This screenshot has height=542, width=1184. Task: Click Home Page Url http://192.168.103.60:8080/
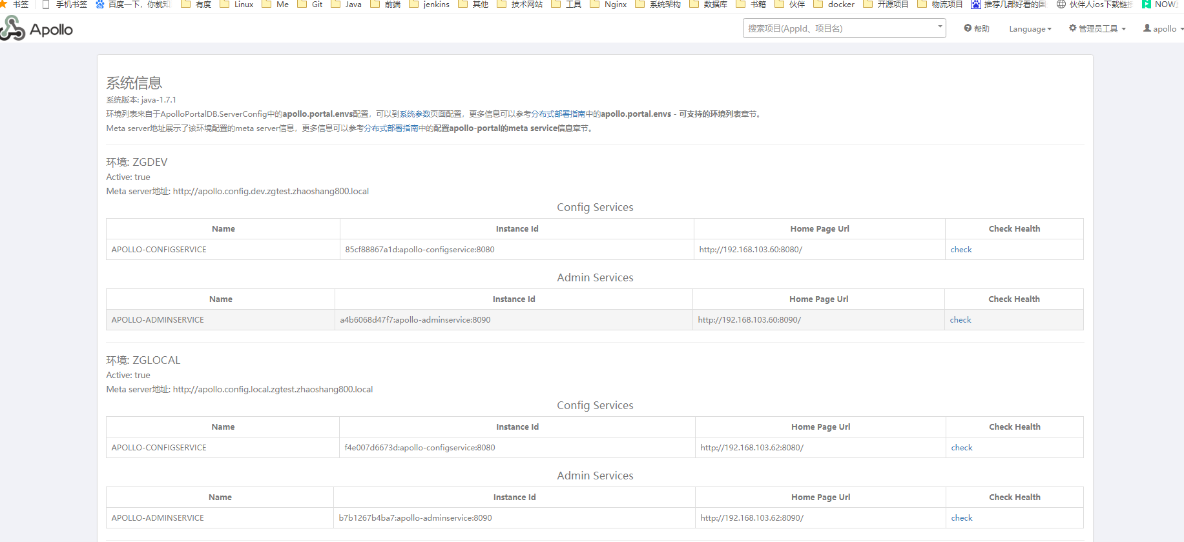(751, 250)
